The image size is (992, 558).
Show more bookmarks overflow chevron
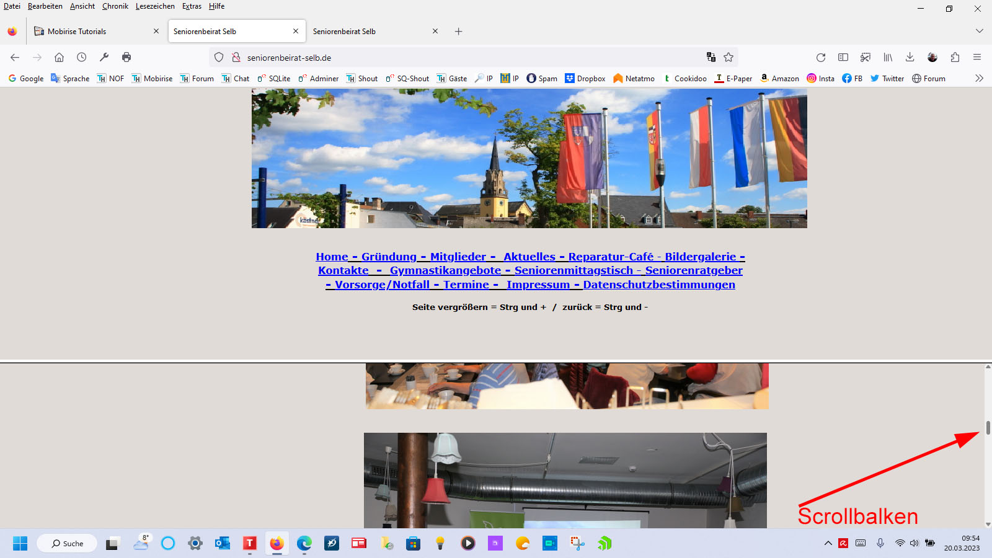click(x=979, y=78)
